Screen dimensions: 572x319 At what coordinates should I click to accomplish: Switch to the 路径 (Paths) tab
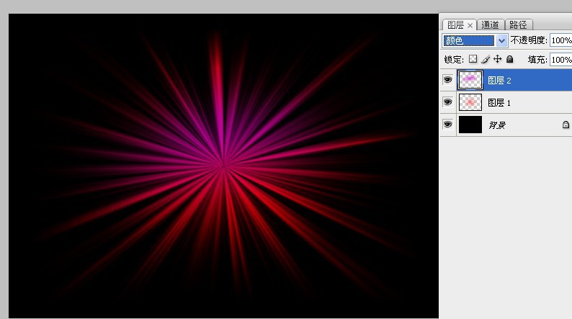click(519, 24)
